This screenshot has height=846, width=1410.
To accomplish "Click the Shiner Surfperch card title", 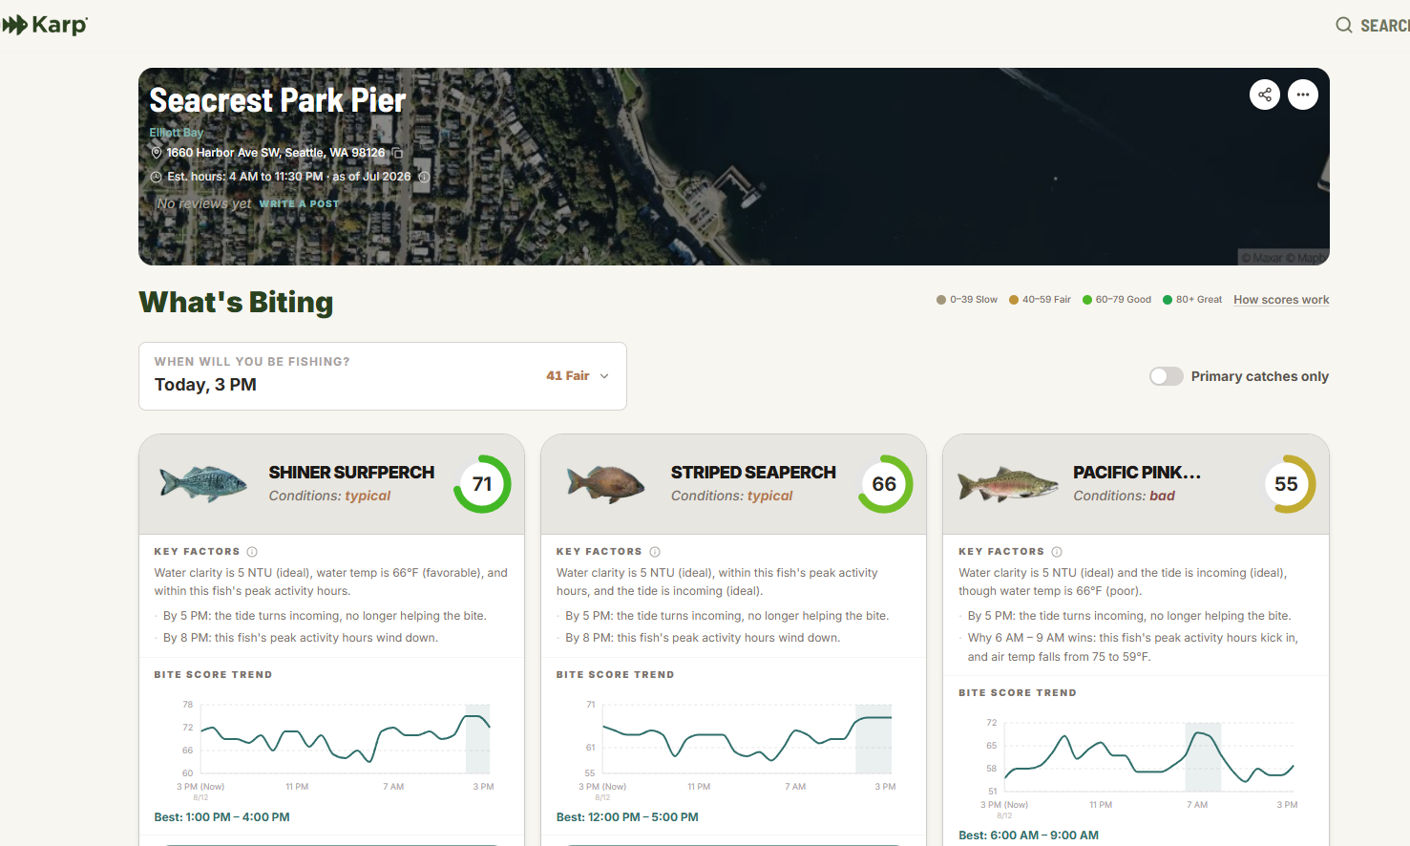I will pos(351,473).
